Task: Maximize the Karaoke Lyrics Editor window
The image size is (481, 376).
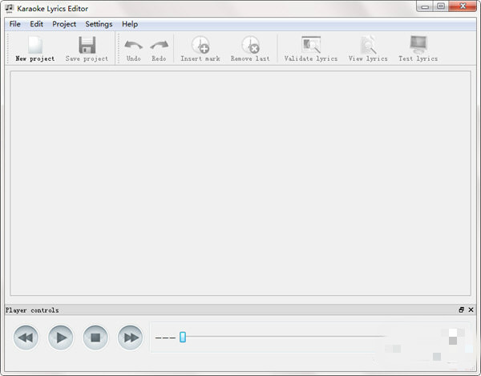Action: (441, 6)
